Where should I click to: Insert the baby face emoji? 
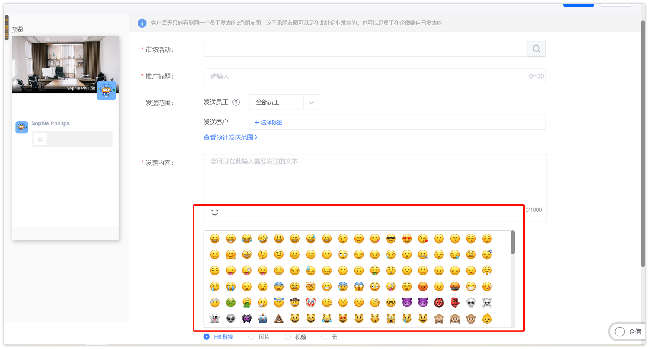[487, 318]
